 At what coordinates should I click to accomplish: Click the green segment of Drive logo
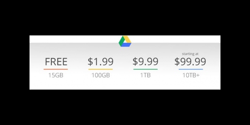click(x=121, y=41)
